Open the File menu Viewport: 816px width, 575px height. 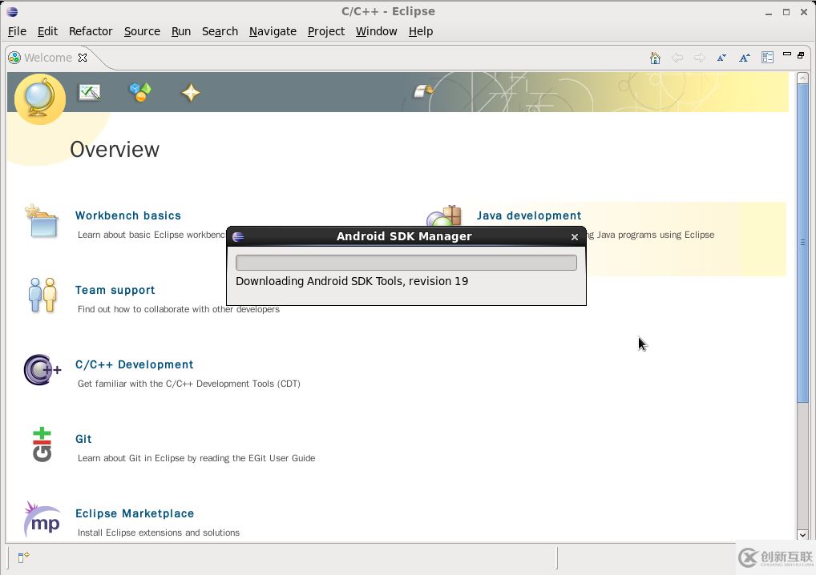coord(17,31)
